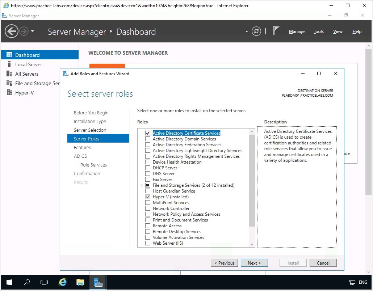
Task: Go to Confirmation wizard step
Action: click(x=87, y=174)
